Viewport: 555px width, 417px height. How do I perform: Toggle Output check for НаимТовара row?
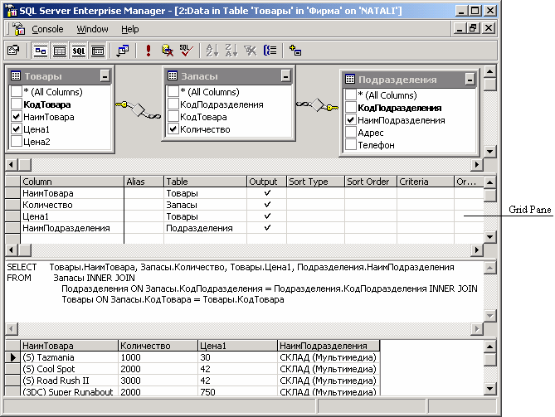[267, 193]
